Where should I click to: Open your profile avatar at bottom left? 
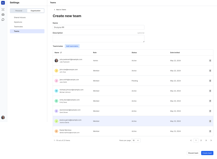pyautogui.click(x=3, y=118)
